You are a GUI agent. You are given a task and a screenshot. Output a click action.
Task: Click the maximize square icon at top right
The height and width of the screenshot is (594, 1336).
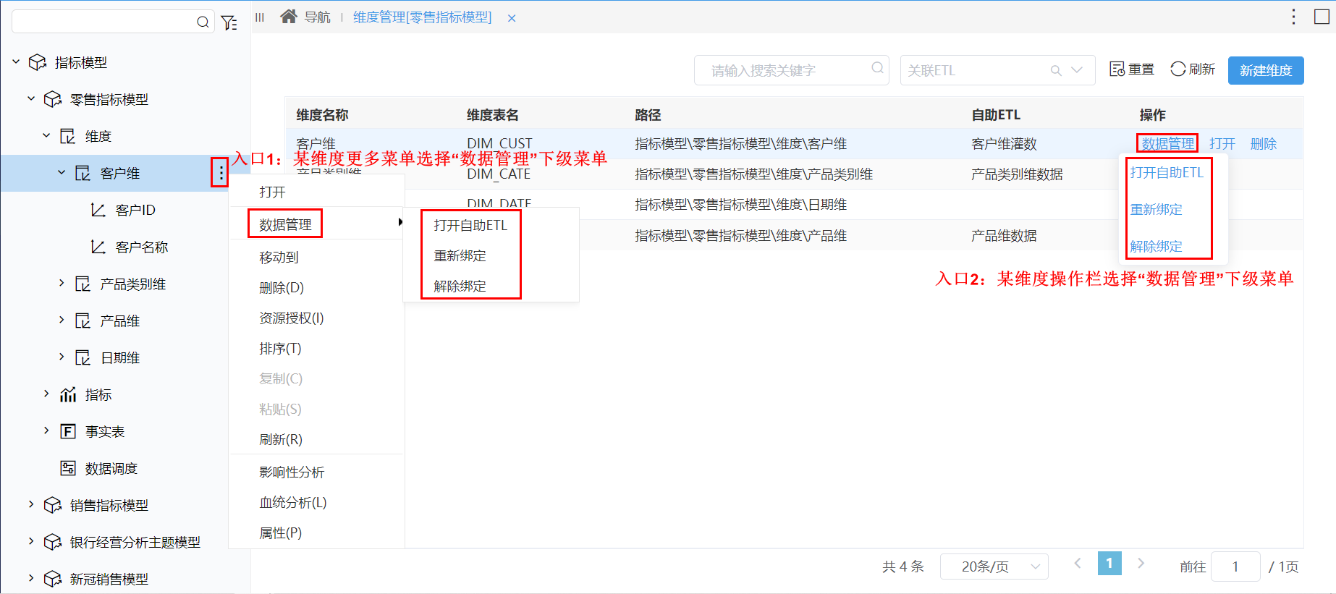[x=1322, y=17]
